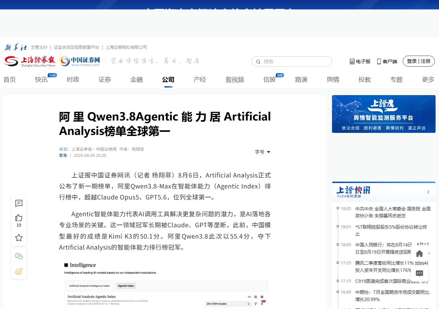Viewport: 439px width, 309px height.
Task: Share article via WeChat icon
Action: point(19,256)
